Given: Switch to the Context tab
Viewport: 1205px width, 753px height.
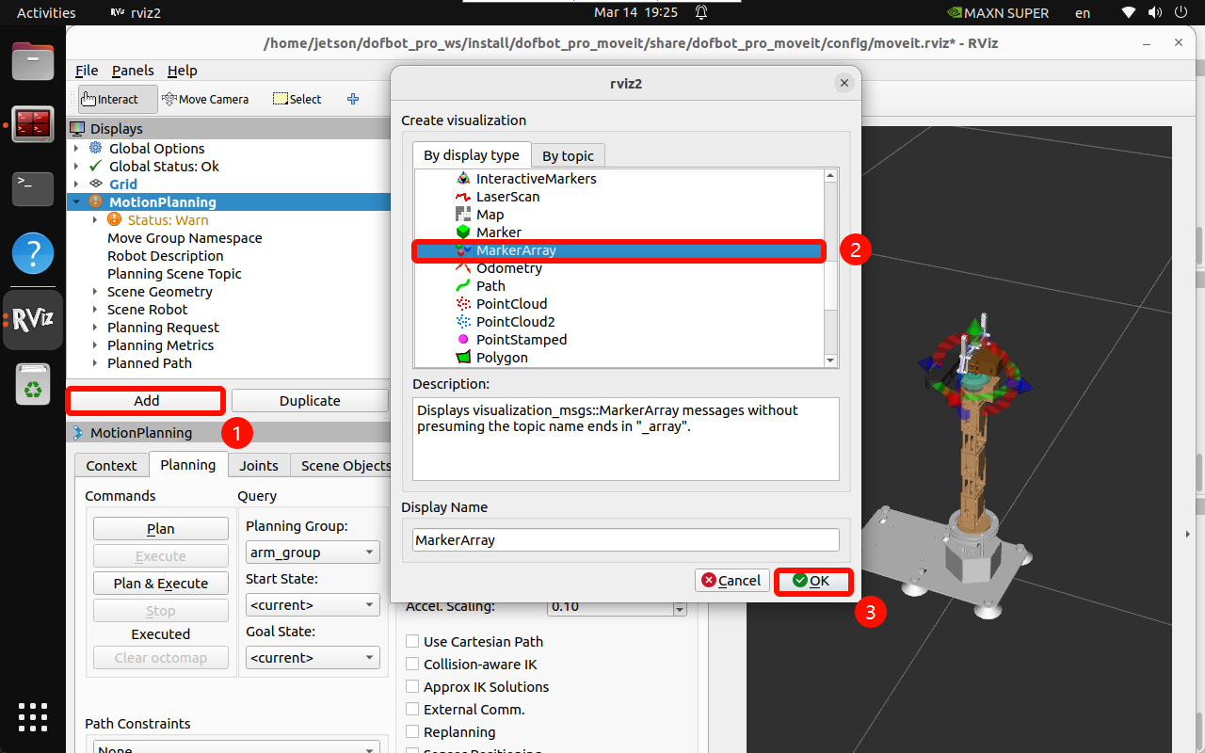Looking at the screenshot, I should (112, 465).
